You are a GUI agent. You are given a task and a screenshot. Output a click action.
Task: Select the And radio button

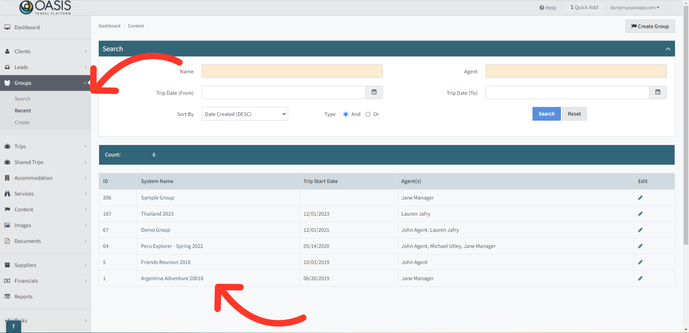346,114
